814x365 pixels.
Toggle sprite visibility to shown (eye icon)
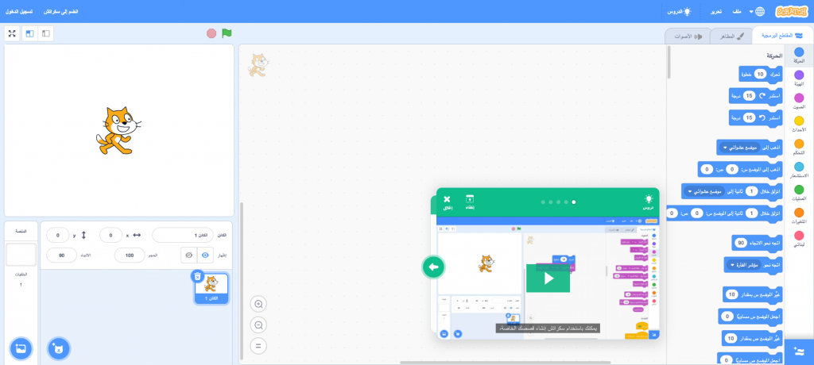point(205,255)
